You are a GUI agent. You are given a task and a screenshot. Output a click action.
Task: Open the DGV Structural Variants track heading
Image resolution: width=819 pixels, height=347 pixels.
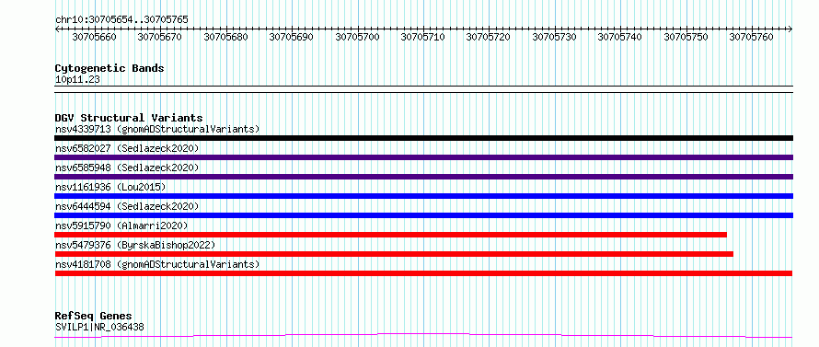tap(129, 118)
